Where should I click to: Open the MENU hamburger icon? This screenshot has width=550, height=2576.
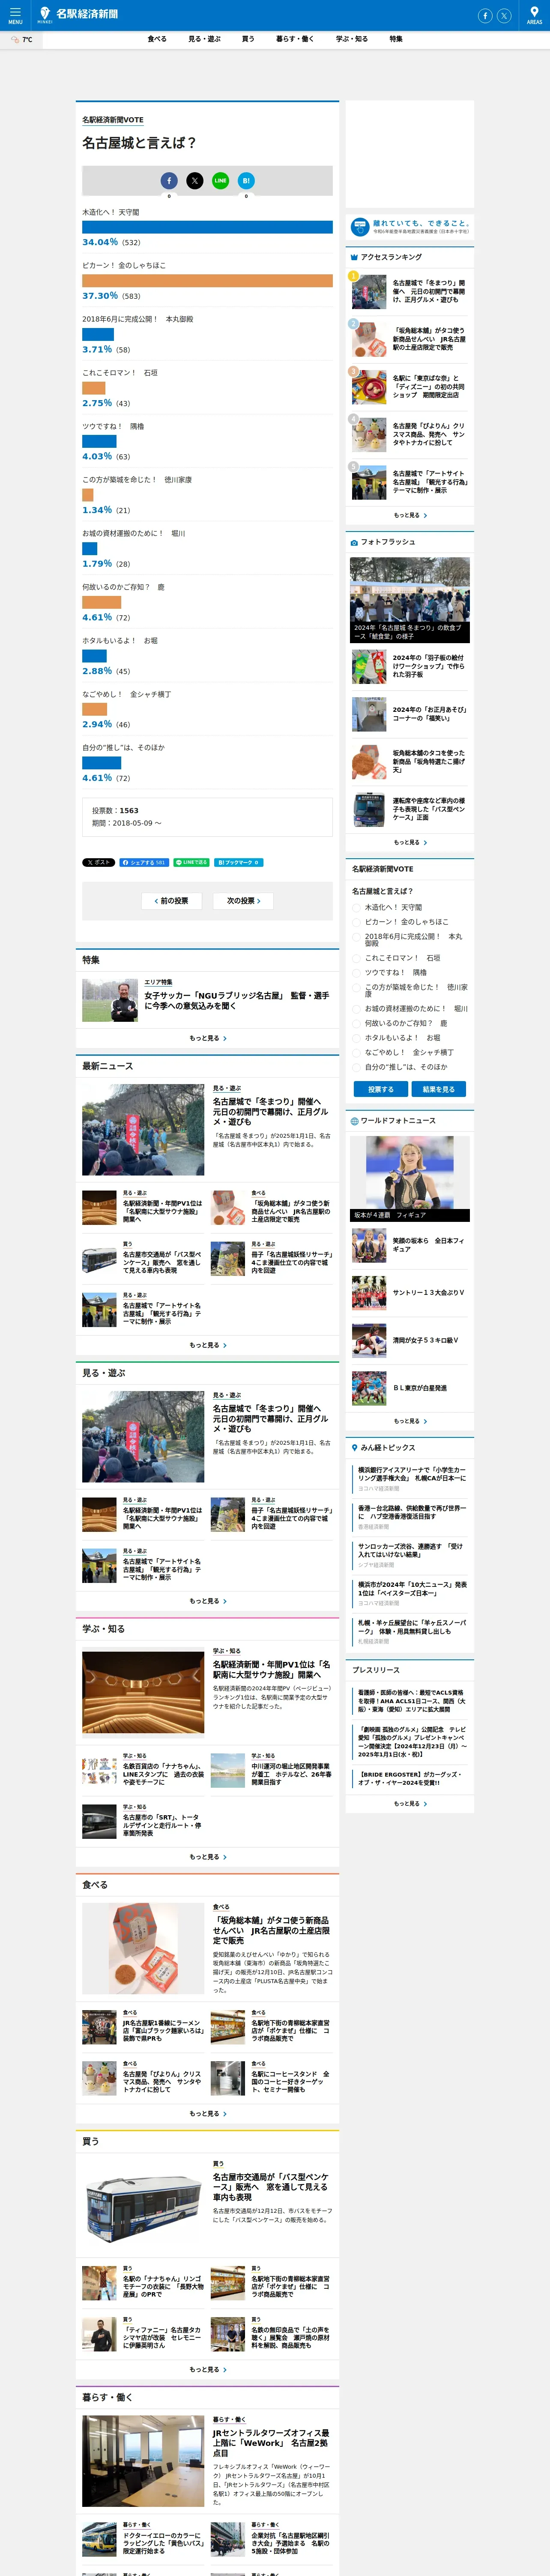click(15, 15)
